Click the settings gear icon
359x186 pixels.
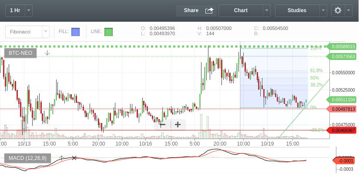(x=338, y=10)
